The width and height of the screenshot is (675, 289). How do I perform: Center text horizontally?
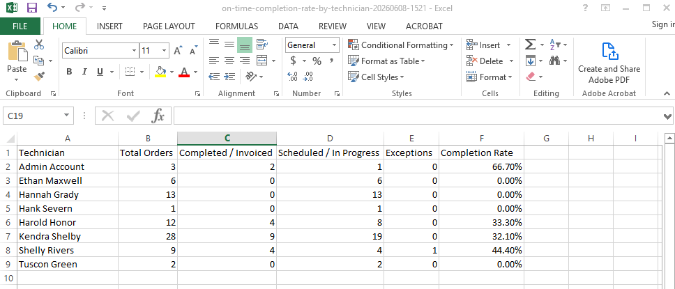(x=229, y=61)
